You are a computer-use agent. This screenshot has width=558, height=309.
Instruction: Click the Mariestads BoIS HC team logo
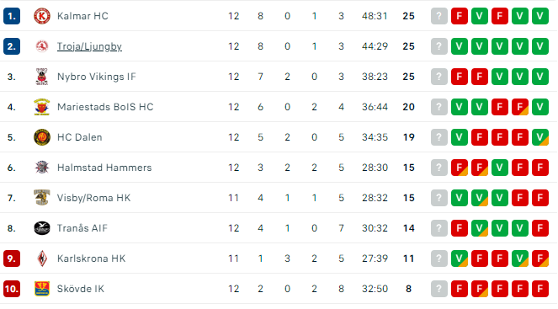41,107
